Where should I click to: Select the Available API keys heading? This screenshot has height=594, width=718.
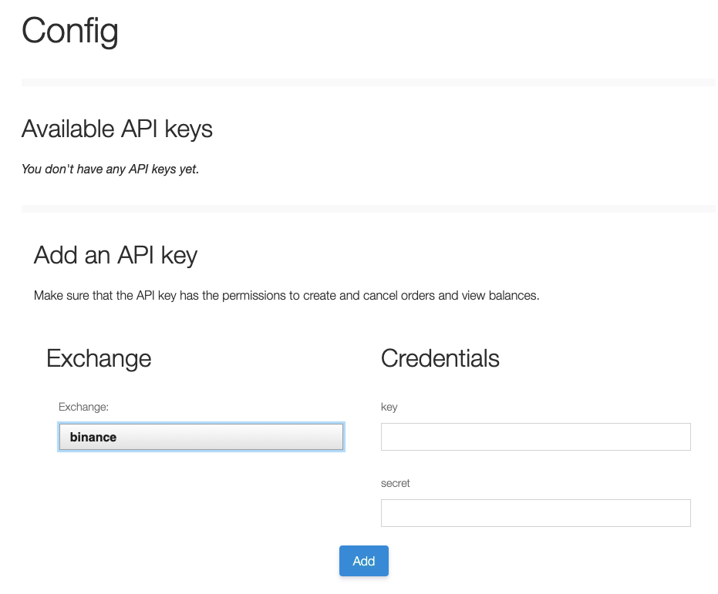point(117,129)
